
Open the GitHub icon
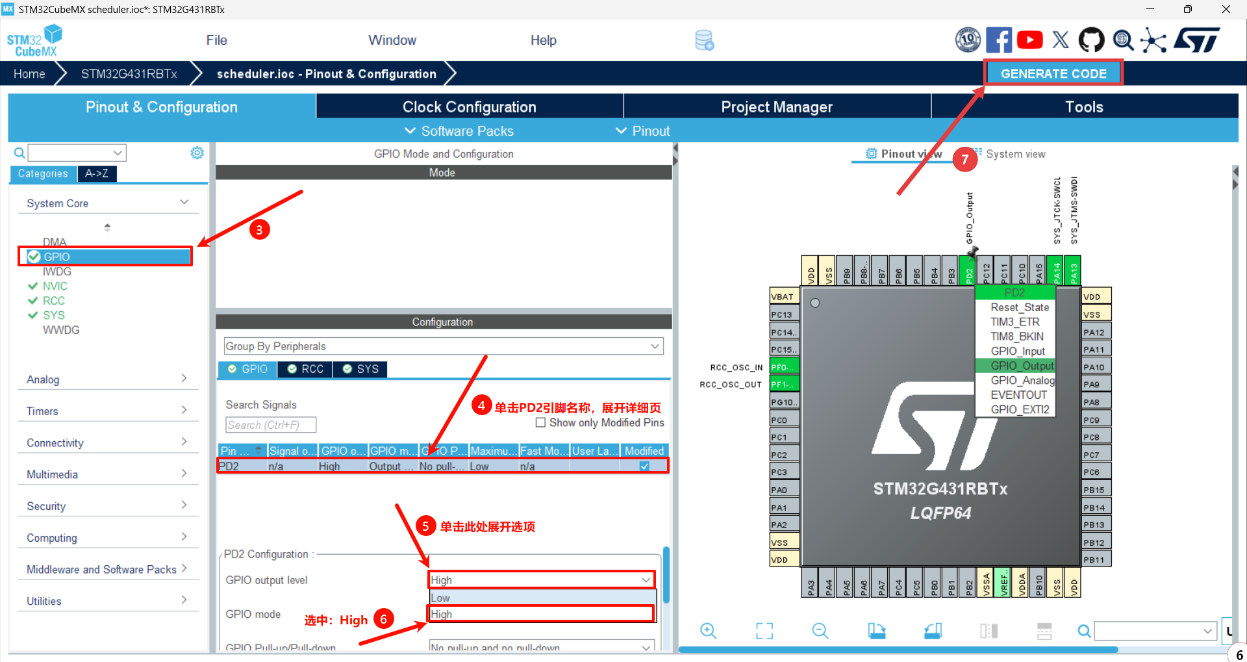click(1091, 40)
